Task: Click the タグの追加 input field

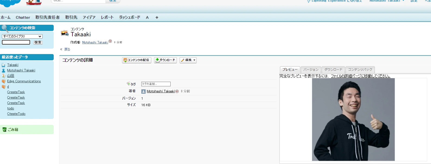Action: tap(156, 84)
